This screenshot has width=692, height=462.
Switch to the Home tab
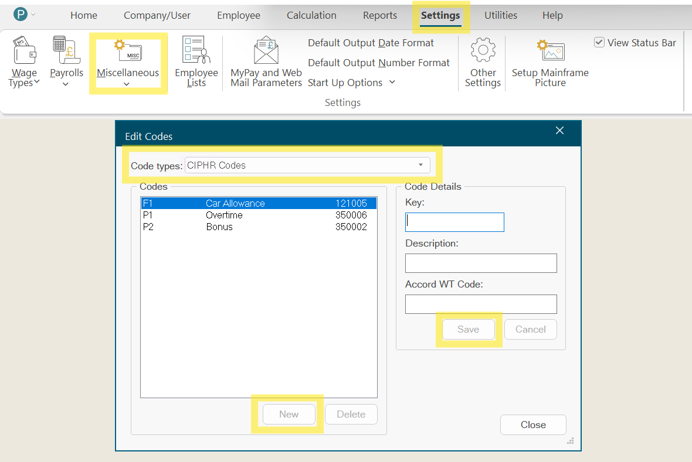click(x=84, y=15)
